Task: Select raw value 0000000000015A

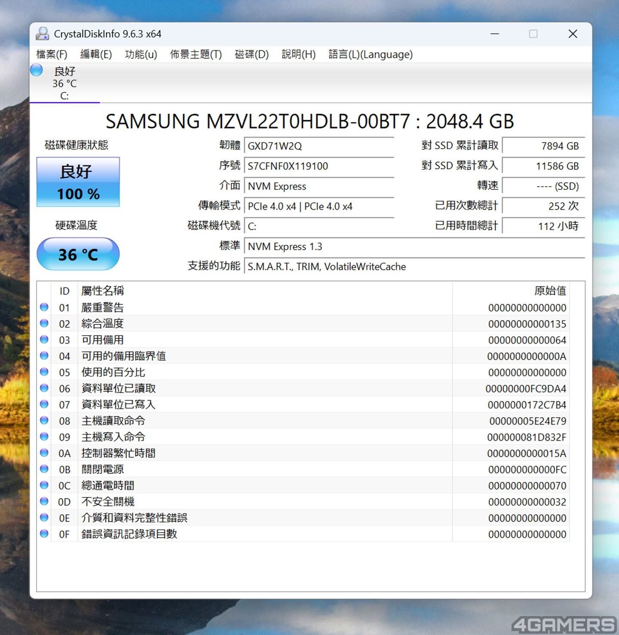Action: 527,453
